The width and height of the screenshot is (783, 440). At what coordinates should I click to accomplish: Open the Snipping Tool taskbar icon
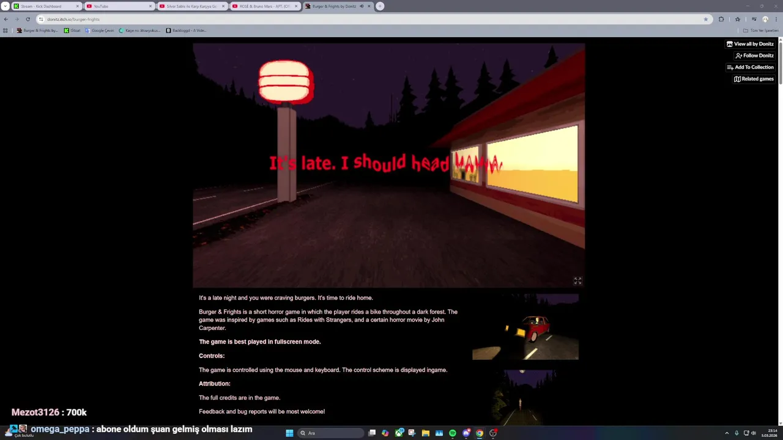(x=412, y=433)
